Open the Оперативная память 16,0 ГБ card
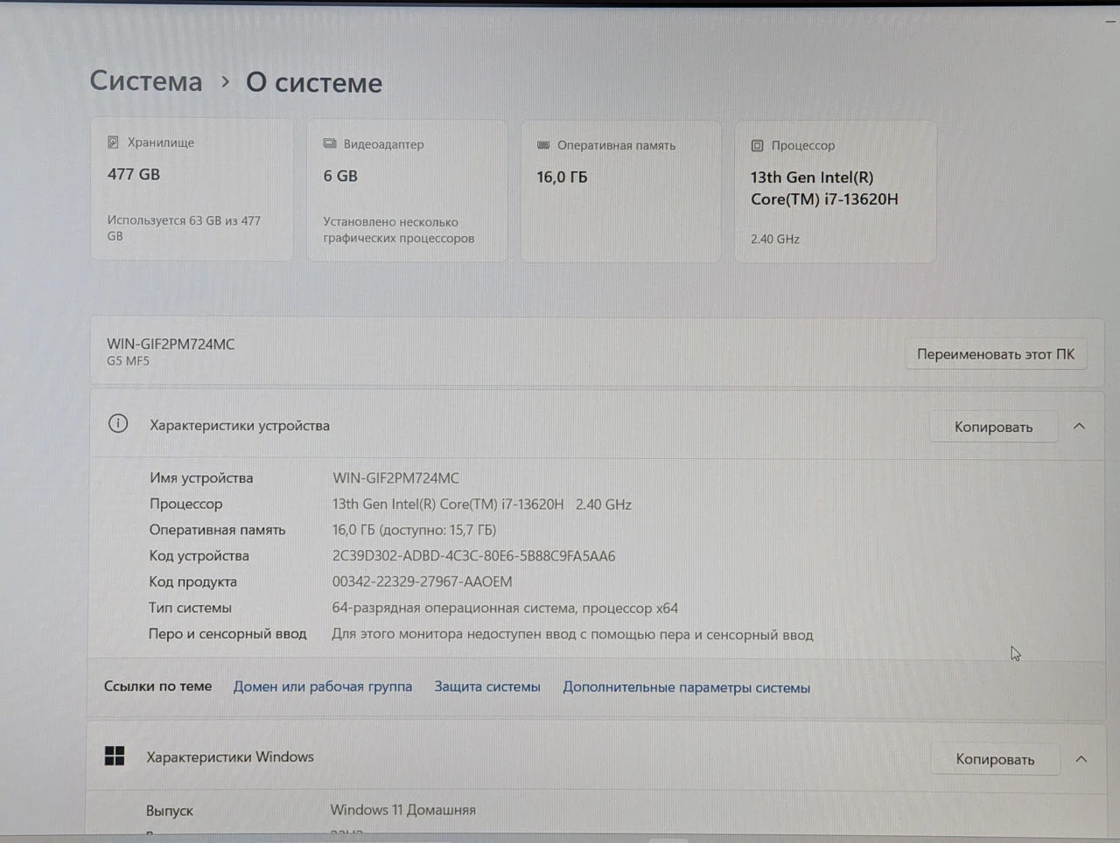Viewport: 1120px width, 843px height. 621,192
